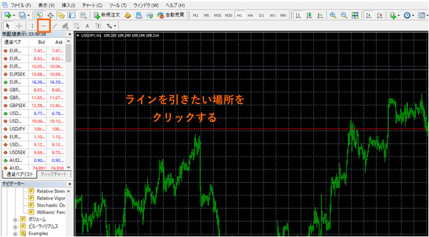Viewport: 429px width, 237px height.
Task: Select the GBPSEK row in Market Watch
Action: click(33, 105)
